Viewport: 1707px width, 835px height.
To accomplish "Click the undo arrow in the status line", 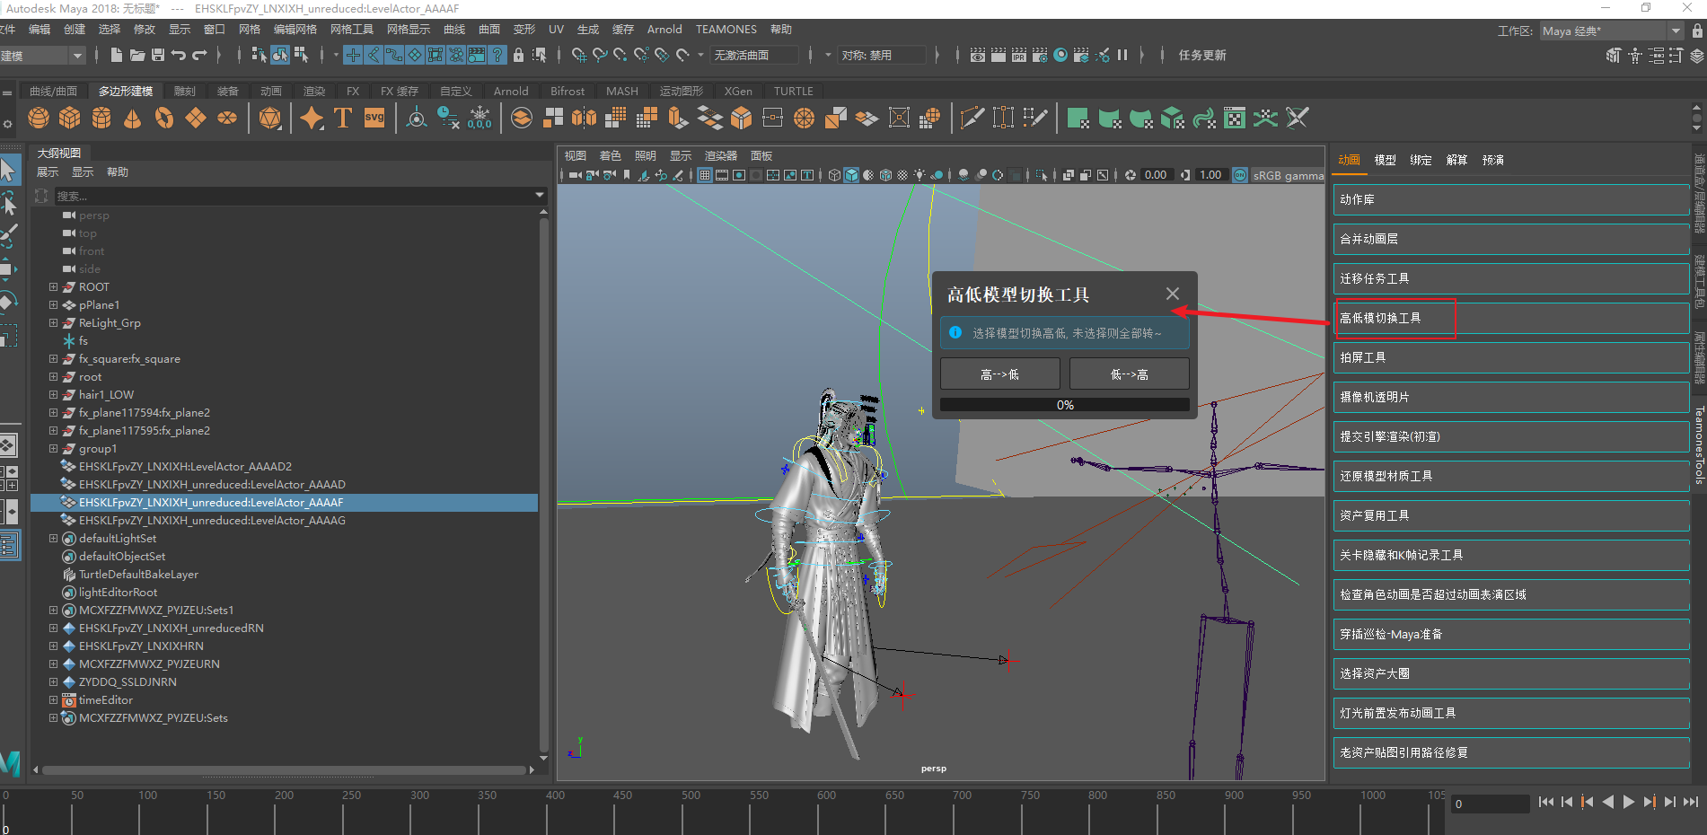I will click(179, 55).
